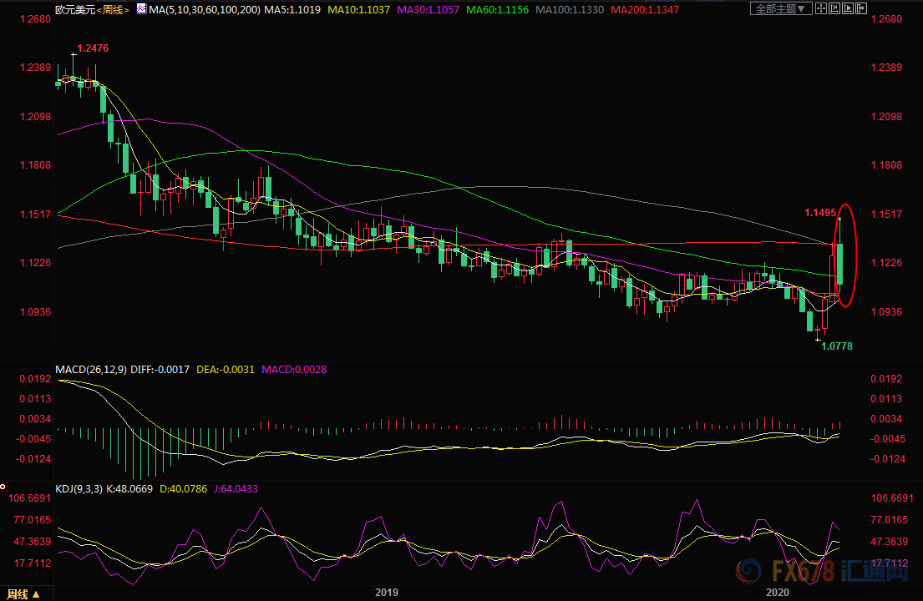This screenshot has width=923, height=601.
Task: Click the 2019 timeline label
Action: point(387,592)
